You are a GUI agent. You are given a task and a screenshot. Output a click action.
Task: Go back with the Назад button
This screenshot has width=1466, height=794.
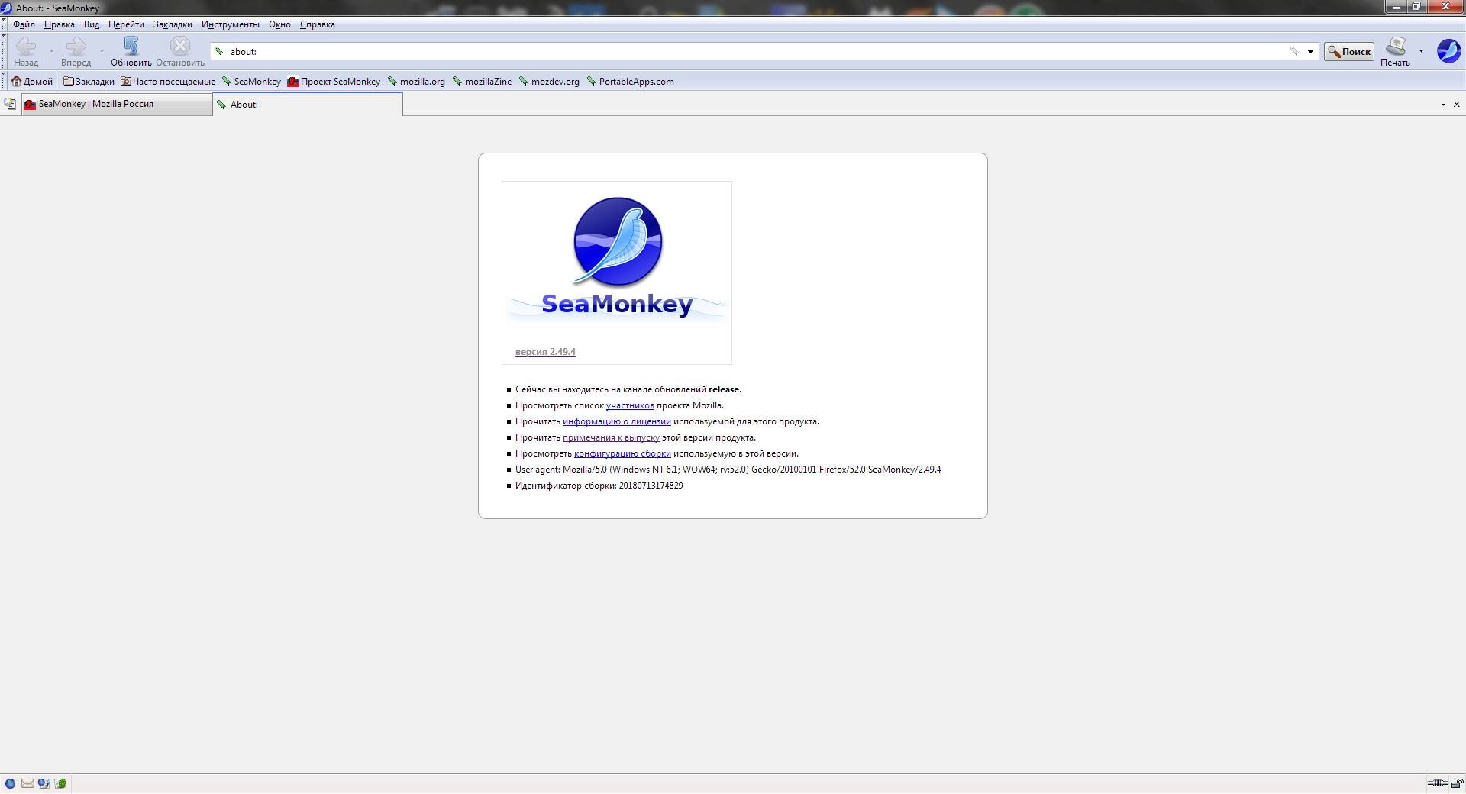(x=26, y=52)
